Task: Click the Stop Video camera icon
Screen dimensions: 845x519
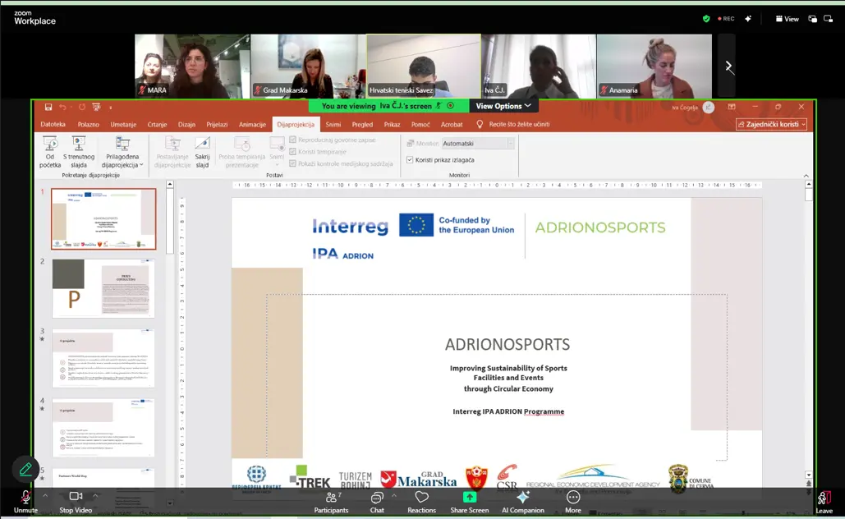Action: pos(76,497)
